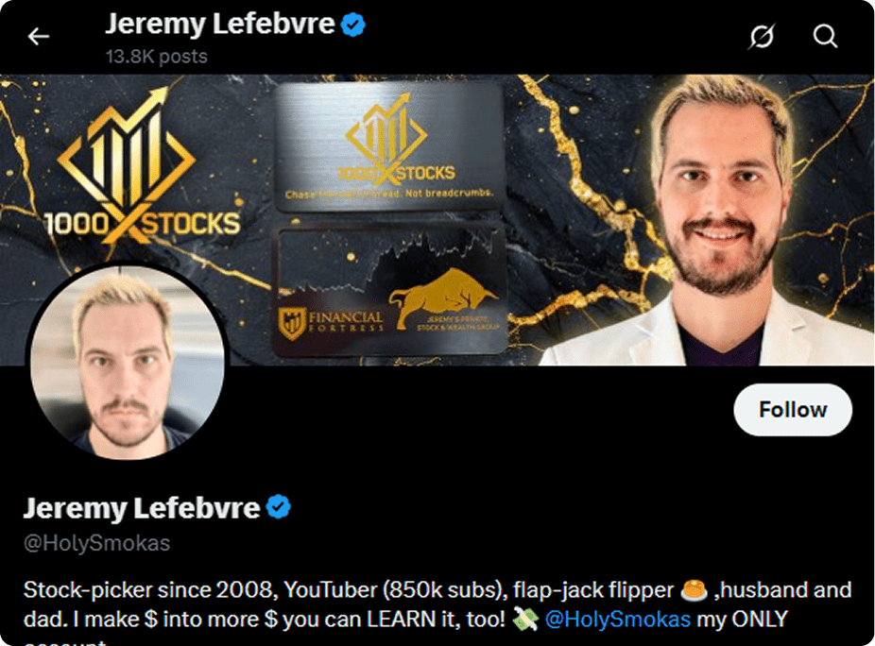
Task: Click the Jeremy Lefebvre header title
Action: click(x=220, y=24)
